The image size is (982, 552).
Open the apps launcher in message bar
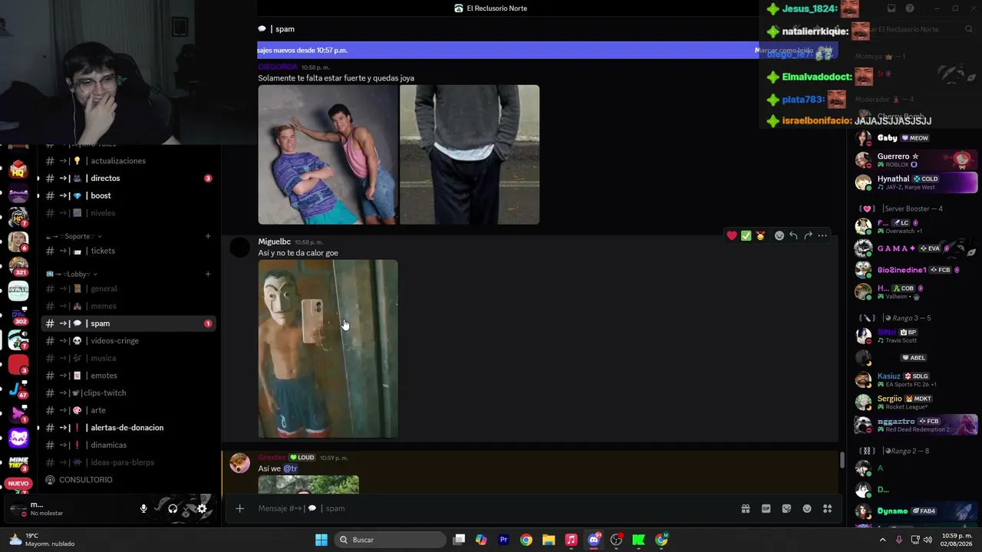click(x=827, y=508)
